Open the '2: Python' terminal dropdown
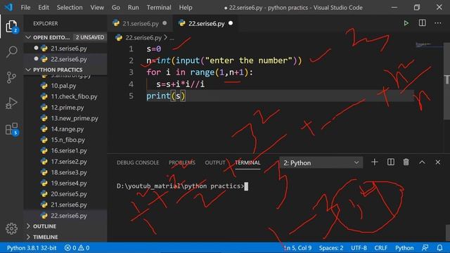This screenshot has height=253, width=450. pyautogui.click(x=321, y=162)
